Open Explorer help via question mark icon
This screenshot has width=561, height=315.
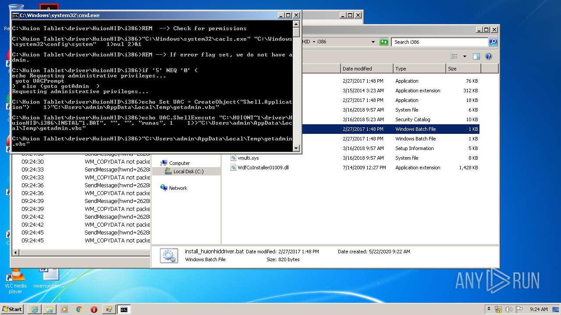coord(489,56)
